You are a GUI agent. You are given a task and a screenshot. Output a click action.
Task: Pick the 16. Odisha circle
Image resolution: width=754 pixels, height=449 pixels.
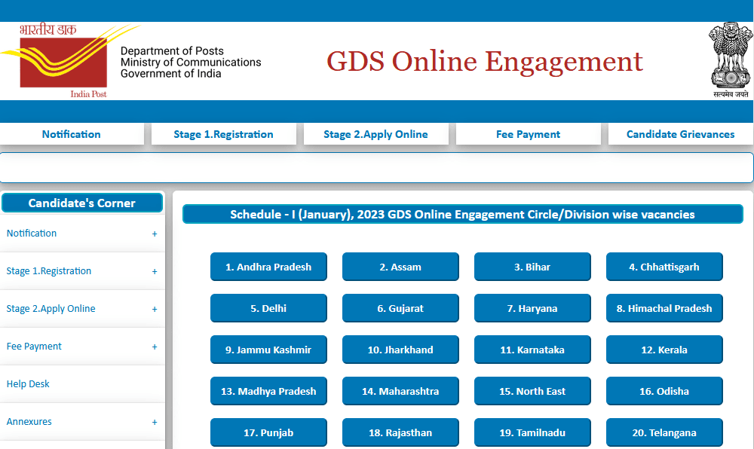tap(664, 391)
